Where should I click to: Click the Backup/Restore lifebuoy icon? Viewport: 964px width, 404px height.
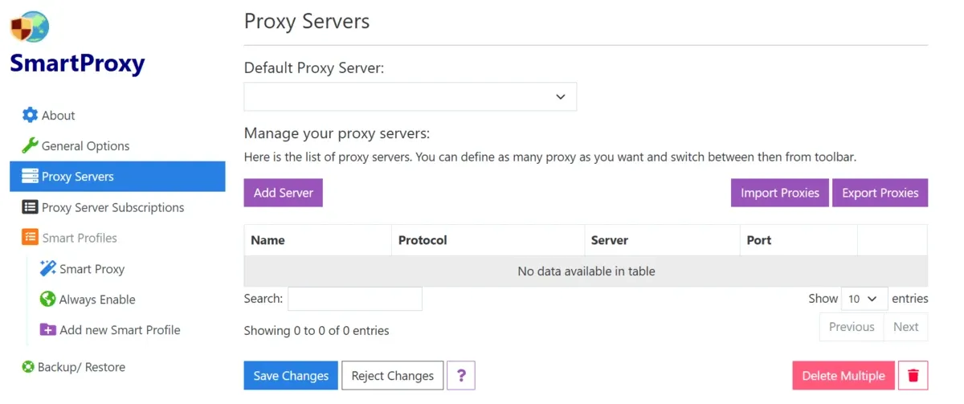point(28,367)
